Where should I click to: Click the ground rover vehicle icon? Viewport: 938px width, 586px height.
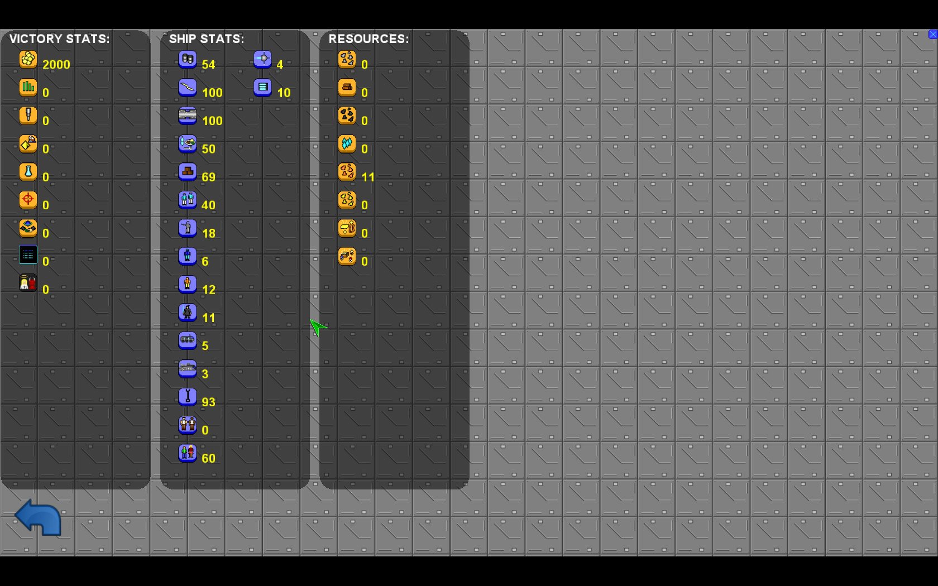[188, 340]
